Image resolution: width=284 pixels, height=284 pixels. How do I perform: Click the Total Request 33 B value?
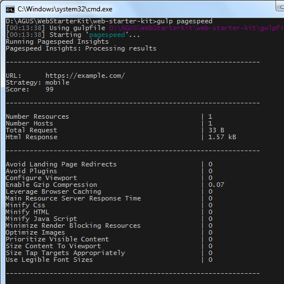[x=216, y=130]
